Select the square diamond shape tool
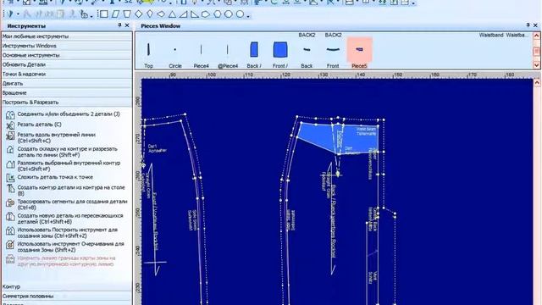This screenshot has height=305, width=542. coord(139,14)
